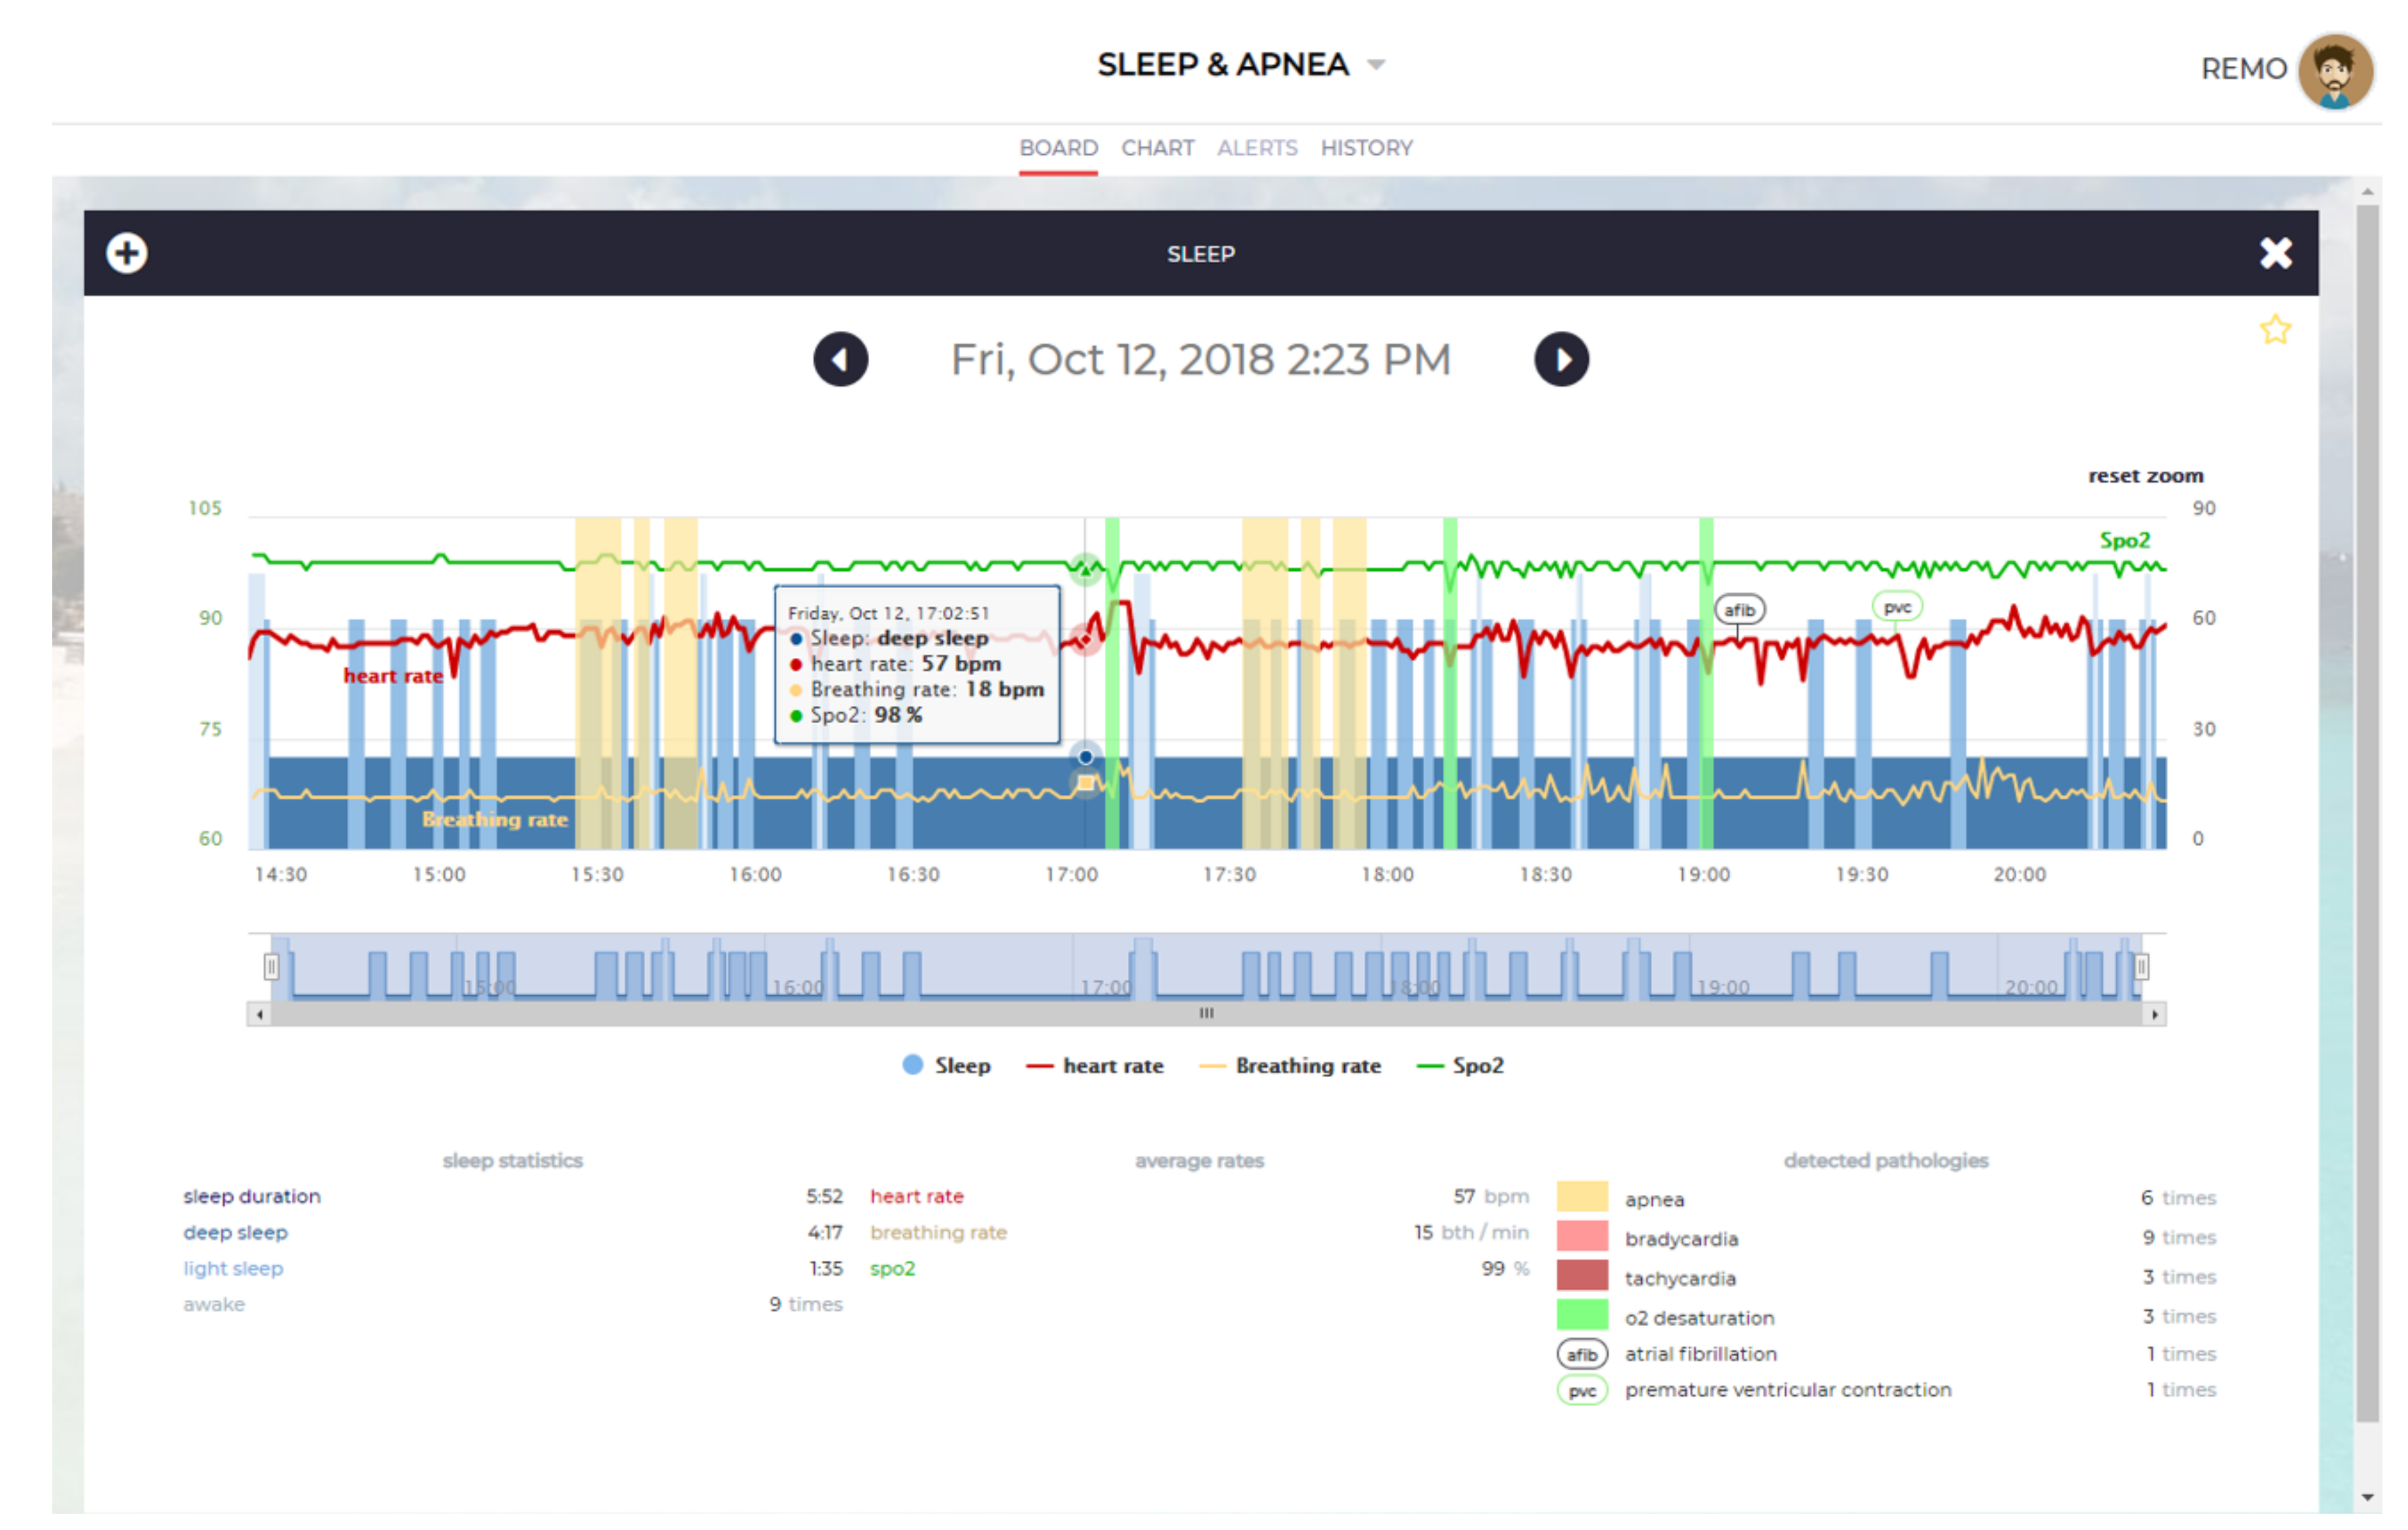The height and width of the screenshot is (1530, 2408).
Task: Click the afib marker on the chart
Action: 1739,609
